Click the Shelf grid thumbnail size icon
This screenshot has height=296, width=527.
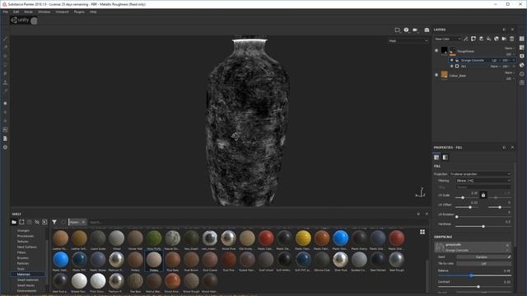tap(422, 232)
